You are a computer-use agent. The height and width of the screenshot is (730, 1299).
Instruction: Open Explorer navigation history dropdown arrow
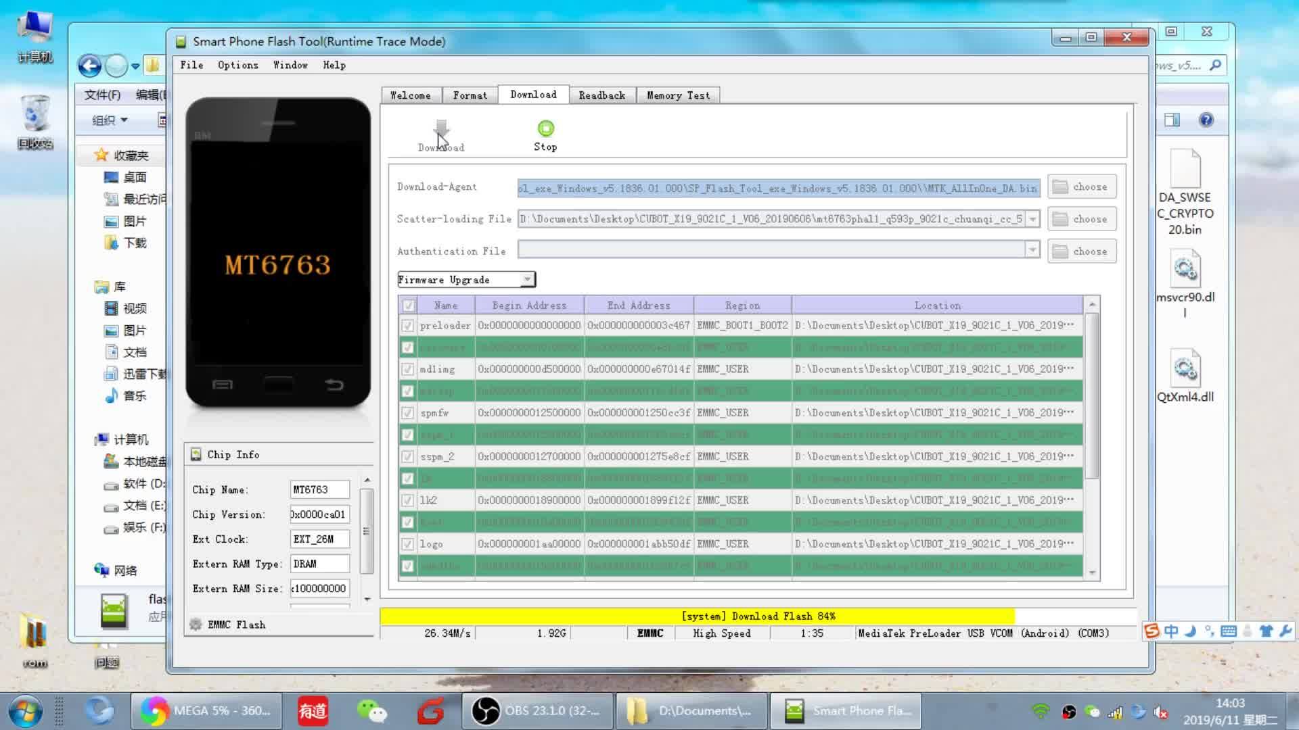point(135,66)
